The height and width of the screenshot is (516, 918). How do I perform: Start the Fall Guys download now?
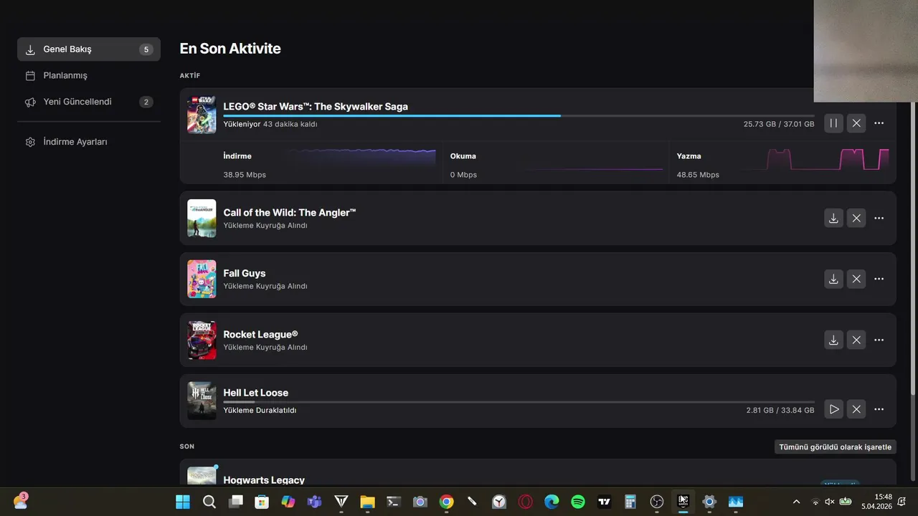click(833, 279)
